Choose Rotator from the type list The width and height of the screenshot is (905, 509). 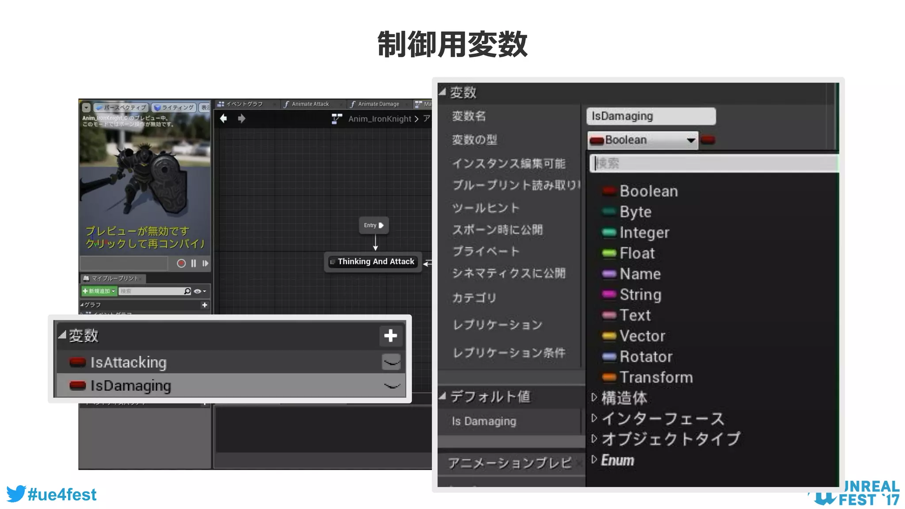coord(637,357)
